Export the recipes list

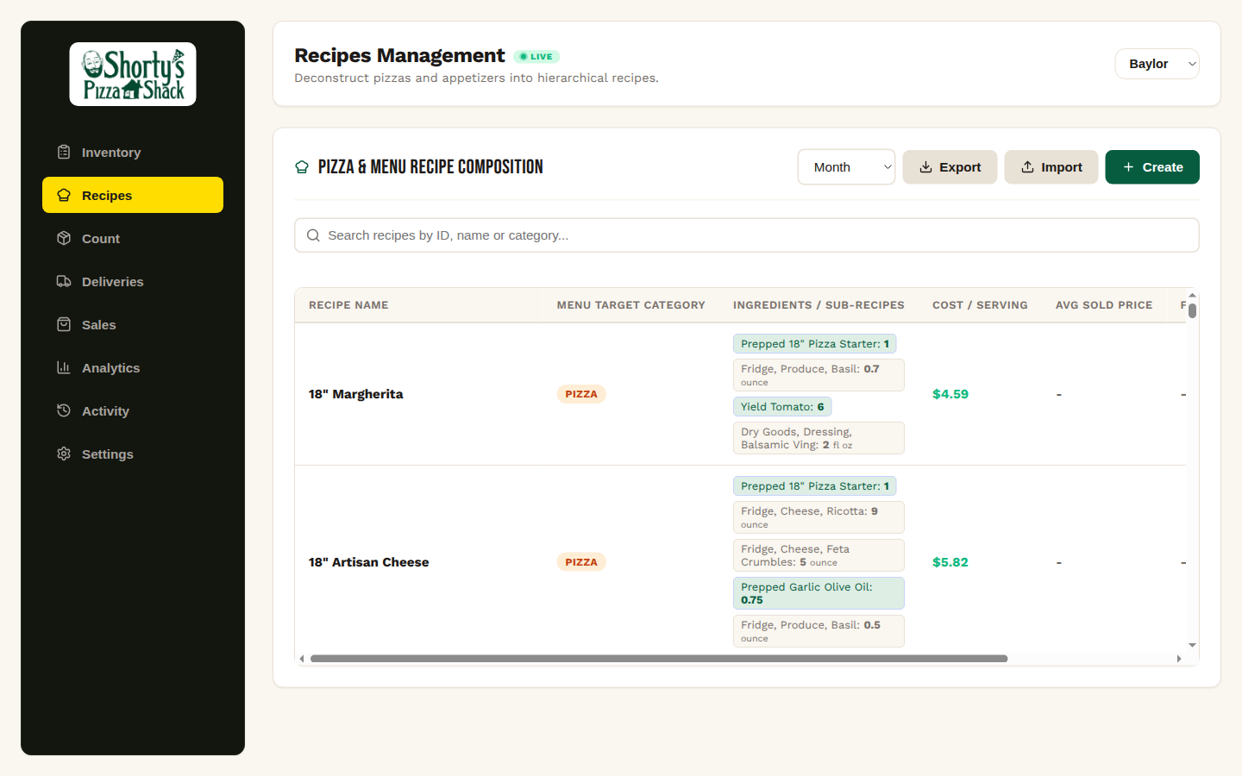pos(950,167)
